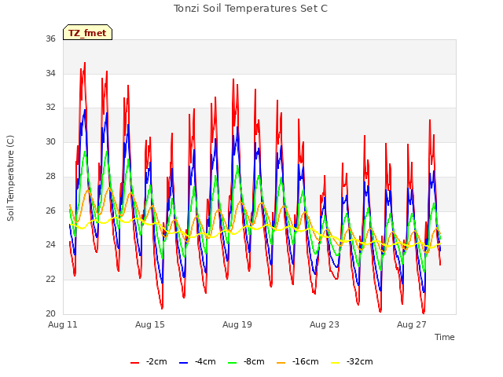Click the 28 y-axis tick label
The width and height of the screenshot is (503, 377).
pyautogui.click(x=50, y=176)
